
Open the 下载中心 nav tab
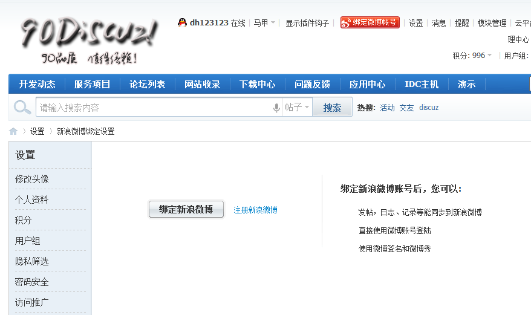tap(258, 84)
